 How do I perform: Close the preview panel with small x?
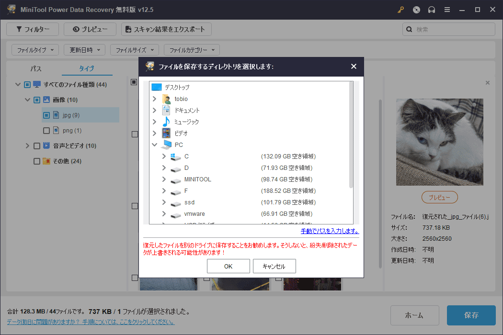488,83
